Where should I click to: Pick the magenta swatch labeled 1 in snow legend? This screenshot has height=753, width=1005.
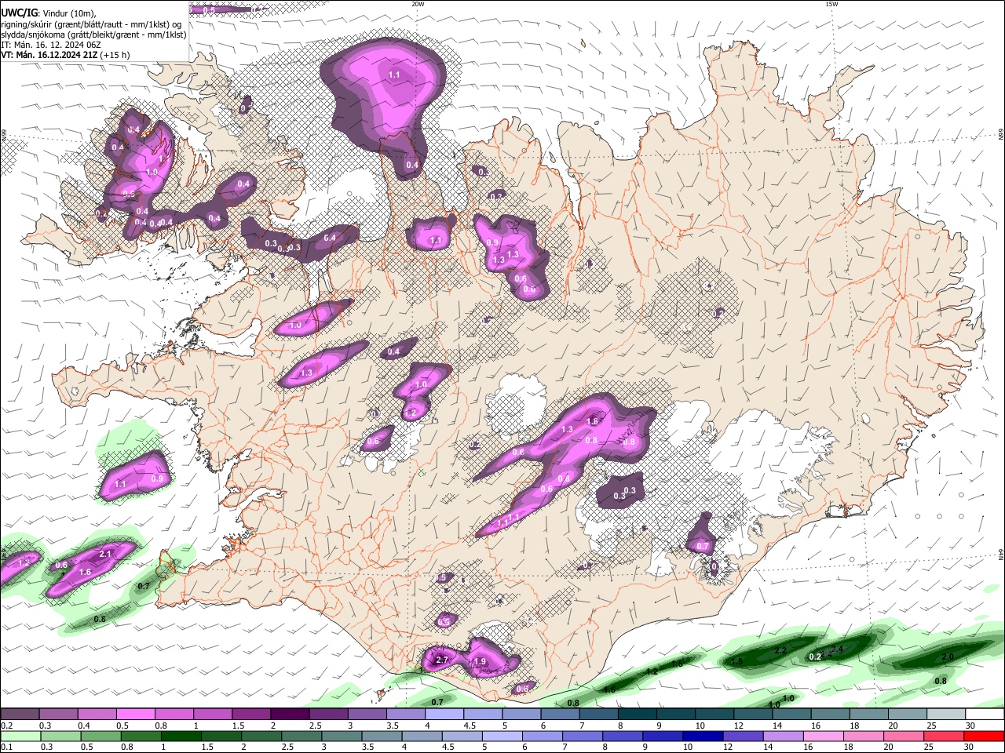[x=213, y=715]
